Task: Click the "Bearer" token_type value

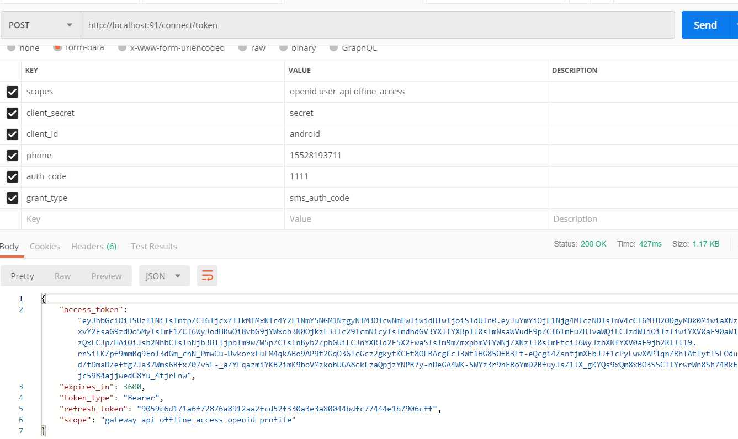Action: (141, 398)
